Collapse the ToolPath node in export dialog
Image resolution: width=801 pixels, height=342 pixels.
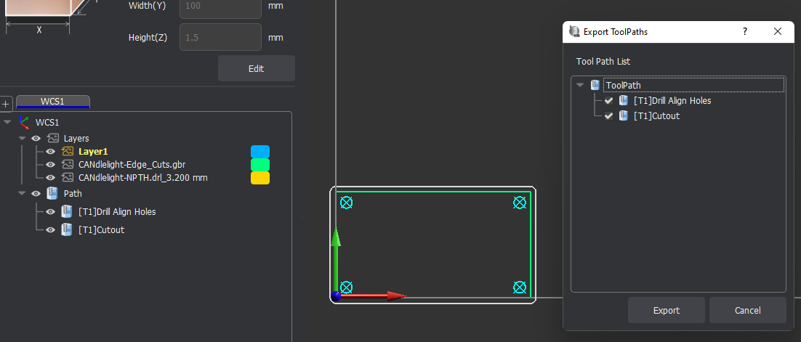coord(580,86)
